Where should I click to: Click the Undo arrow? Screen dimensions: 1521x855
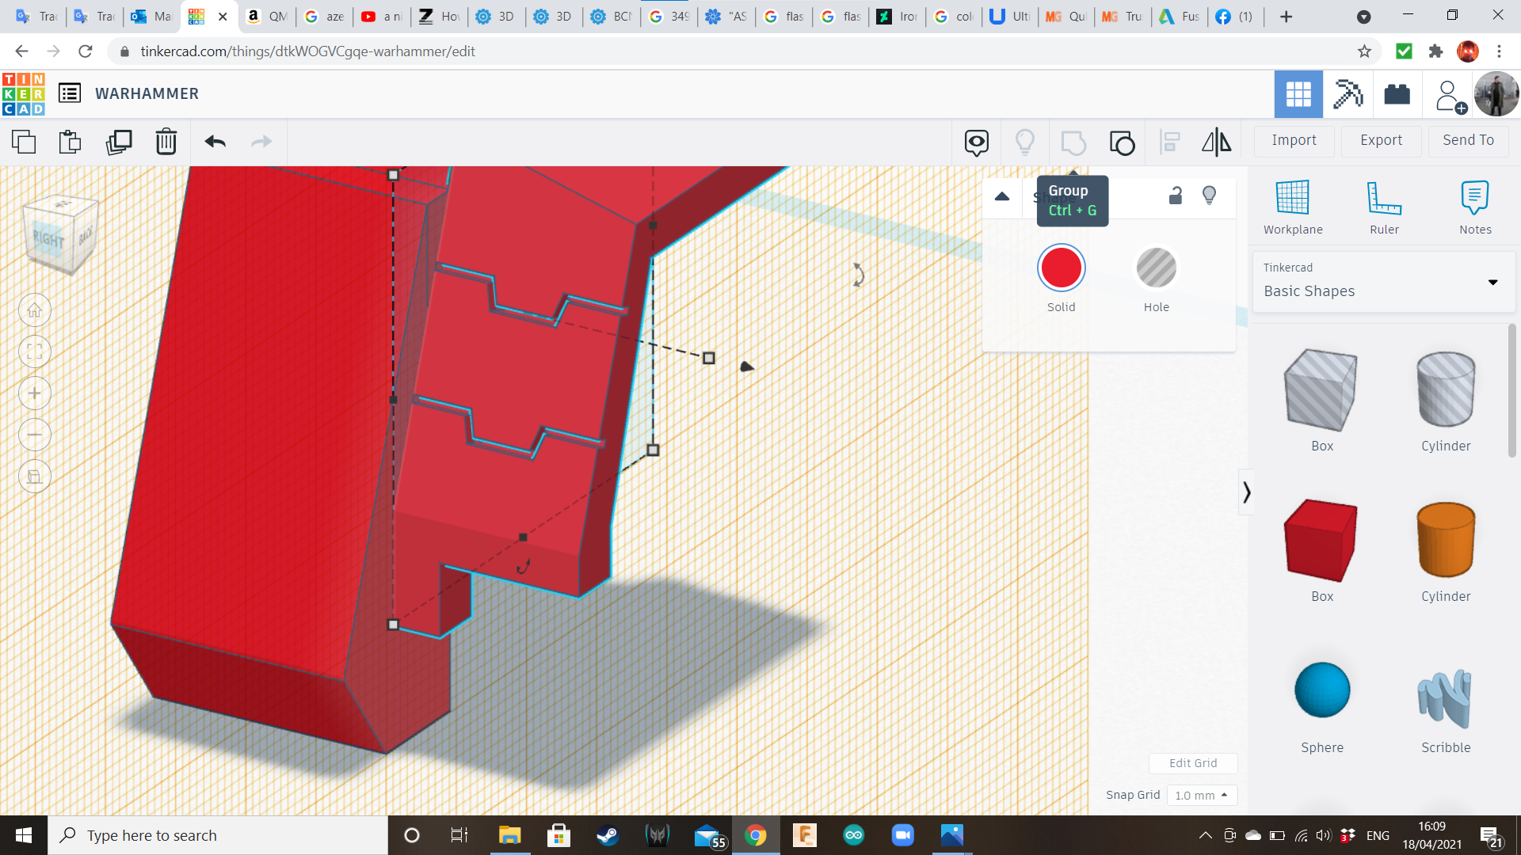(215, 142)
